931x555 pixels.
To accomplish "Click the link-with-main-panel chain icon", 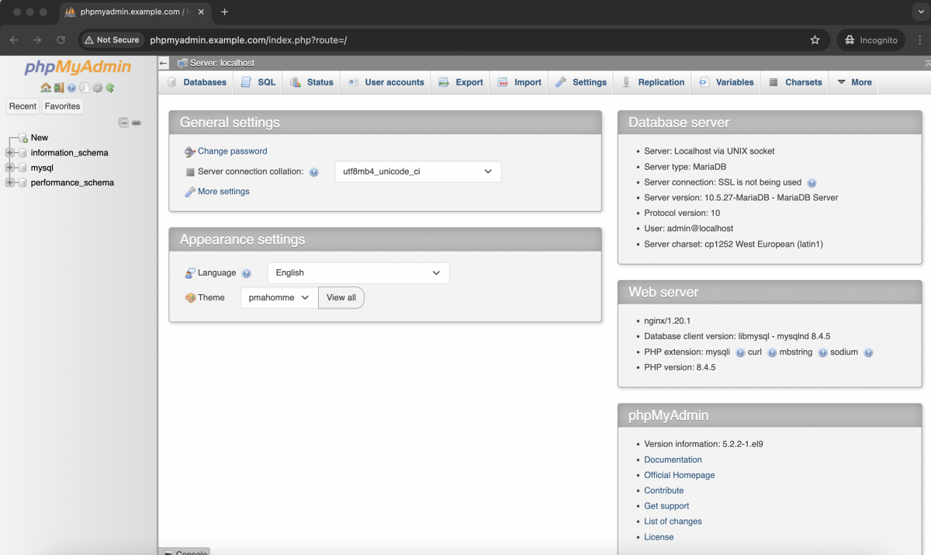I will (136, 123).
